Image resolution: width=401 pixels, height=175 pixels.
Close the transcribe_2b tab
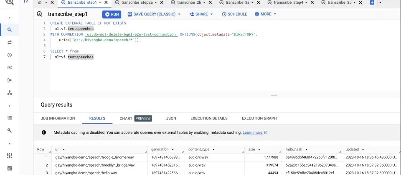tap(211, 2)
